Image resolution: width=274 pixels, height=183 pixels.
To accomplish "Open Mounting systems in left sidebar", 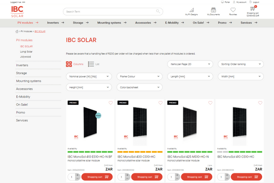I will click(29, 81).
